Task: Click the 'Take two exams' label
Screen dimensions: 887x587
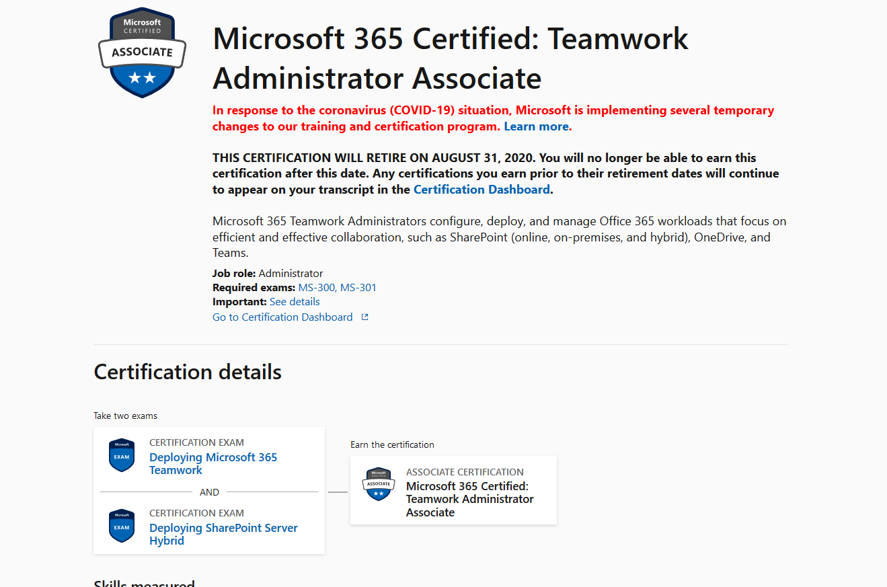Action: point(125,416)
